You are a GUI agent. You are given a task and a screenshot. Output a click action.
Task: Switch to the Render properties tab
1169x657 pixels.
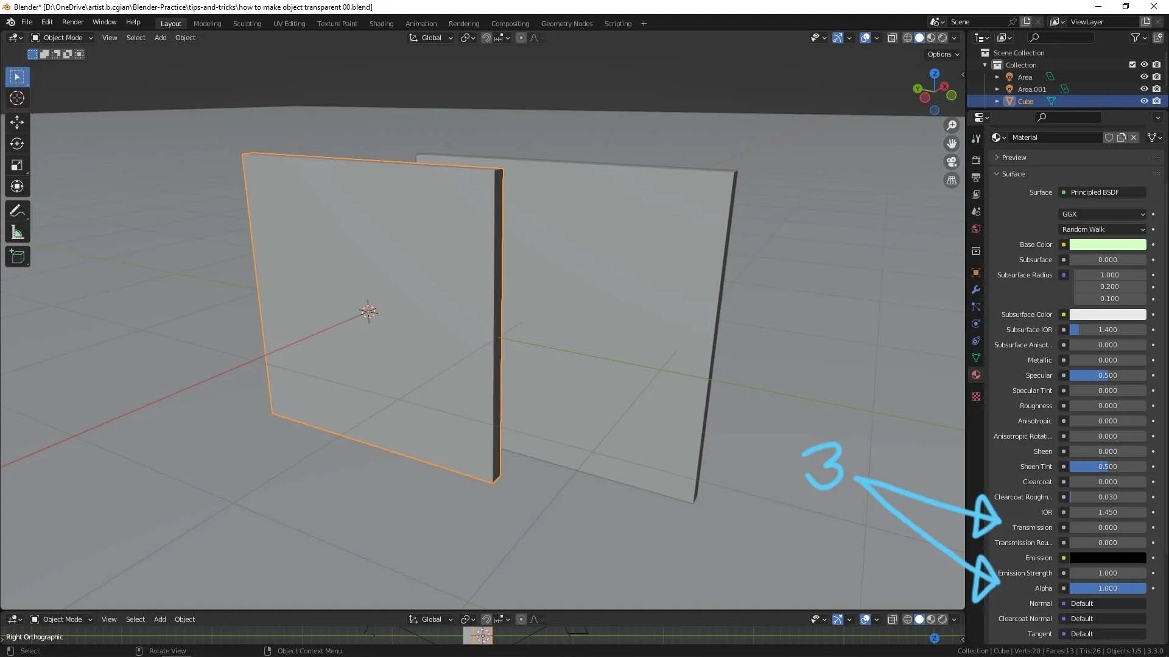tap(976, 161)
